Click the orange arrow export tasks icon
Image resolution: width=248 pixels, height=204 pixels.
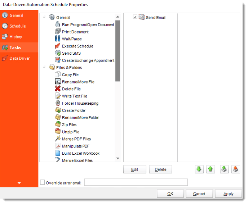(235, 169)
